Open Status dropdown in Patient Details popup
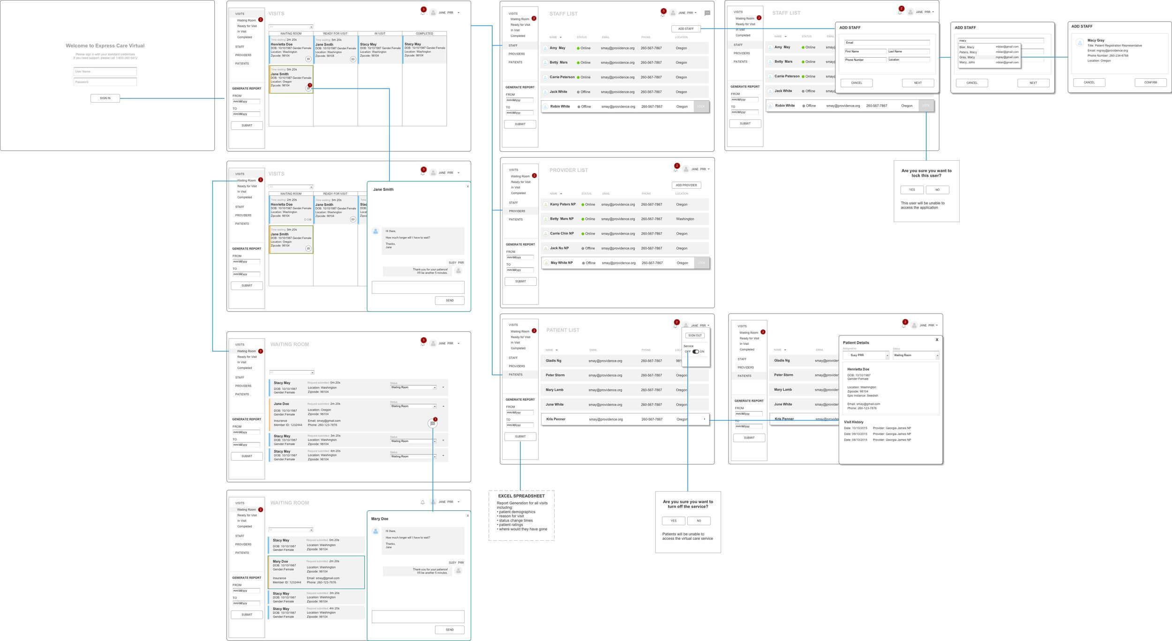1172x641 pixels. 916,355
